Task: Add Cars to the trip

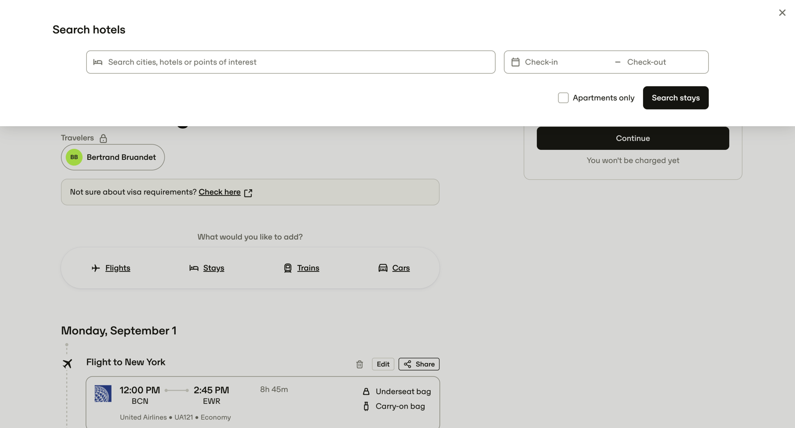Action: pos(401,268)
